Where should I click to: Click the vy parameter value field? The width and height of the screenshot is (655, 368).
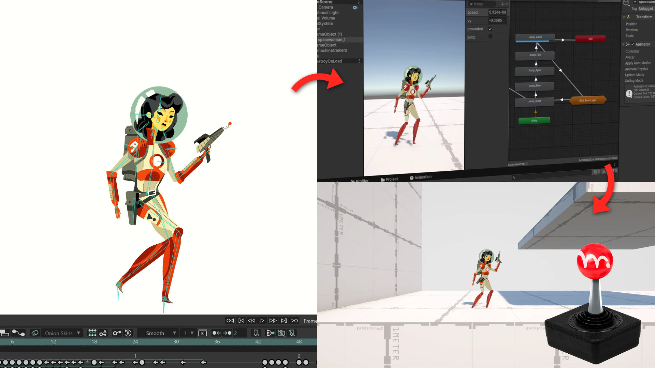[497, 20]
